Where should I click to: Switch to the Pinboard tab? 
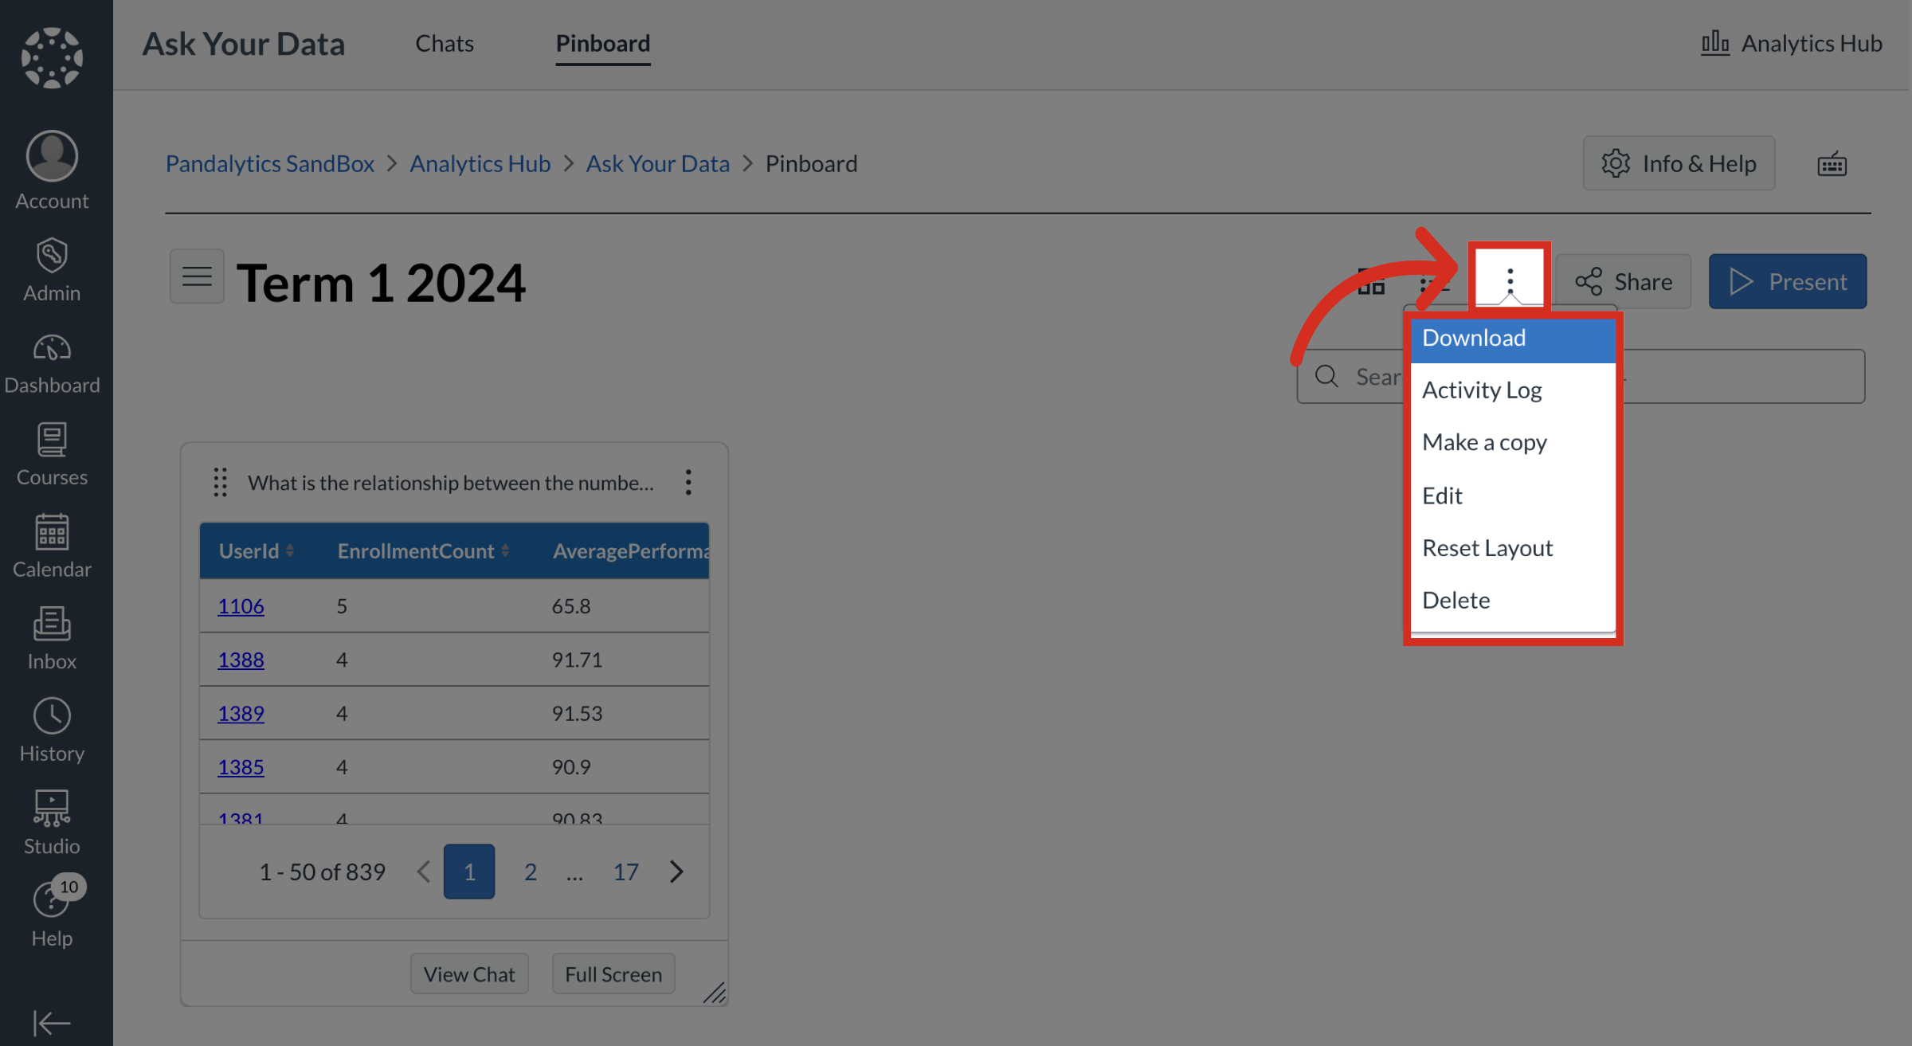point(603,43)
